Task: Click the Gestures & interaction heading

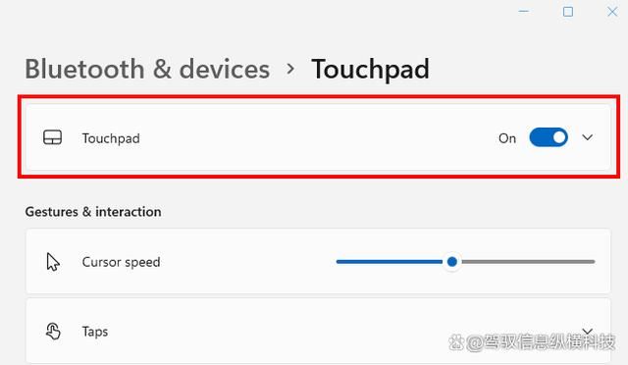Action: tap(93, 212)
